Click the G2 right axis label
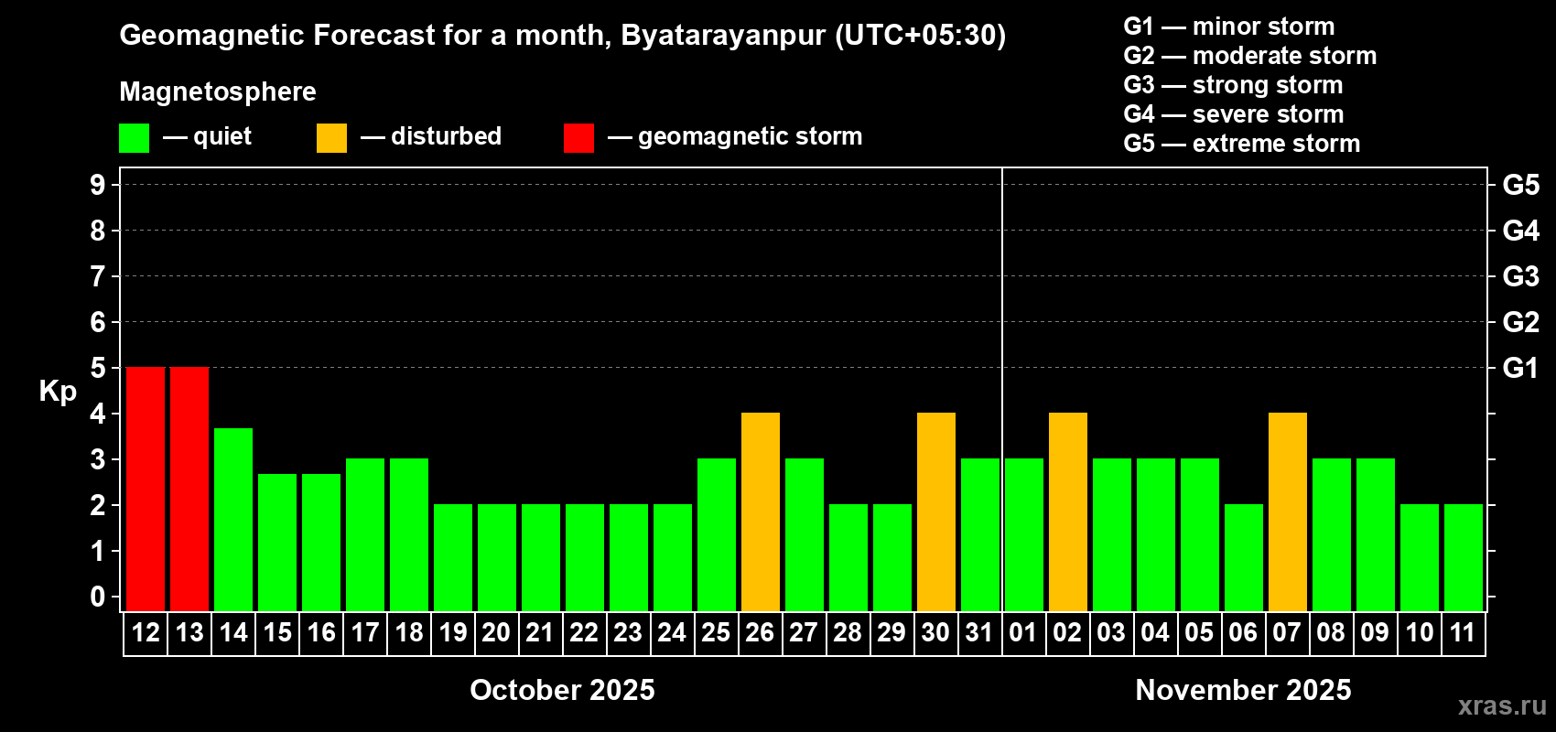 click(x=1521, y=322)
